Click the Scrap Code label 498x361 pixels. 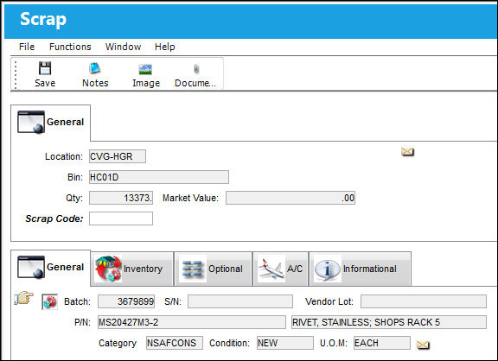pos(54,218)
